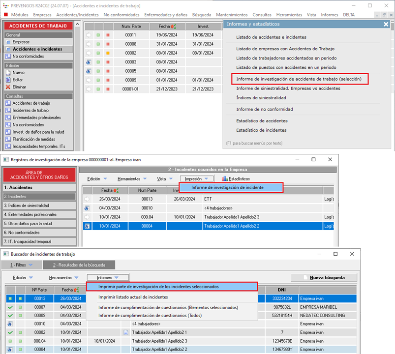Viewport: 395px width, 354px height.
Task: Click the red X Eliminar icon
Action: pyautogui.click(x=8, y=87)
